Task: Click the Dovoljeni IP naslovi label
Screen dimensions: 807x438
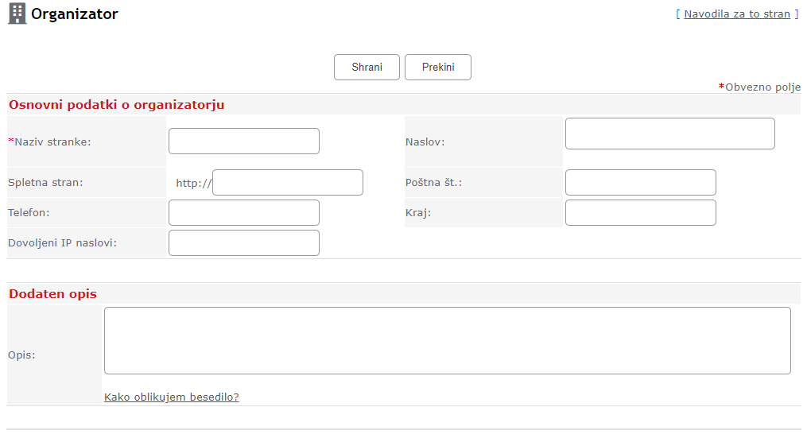Action: click(x=62, y=243)
